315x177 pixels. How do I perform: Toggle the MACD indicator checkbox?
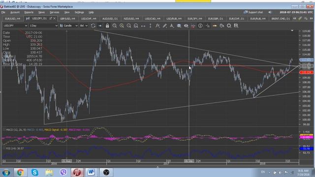pos(4,130)
